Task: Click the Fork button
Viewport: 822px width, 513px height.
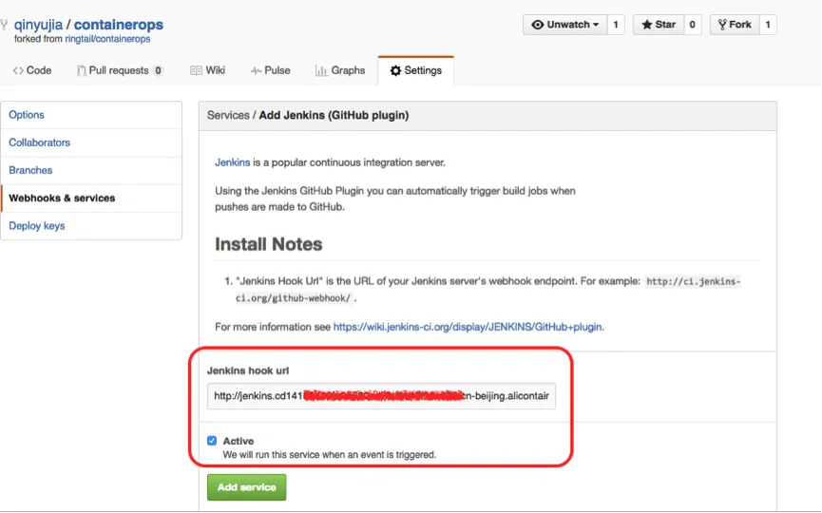Action: [x=735, y=25]
